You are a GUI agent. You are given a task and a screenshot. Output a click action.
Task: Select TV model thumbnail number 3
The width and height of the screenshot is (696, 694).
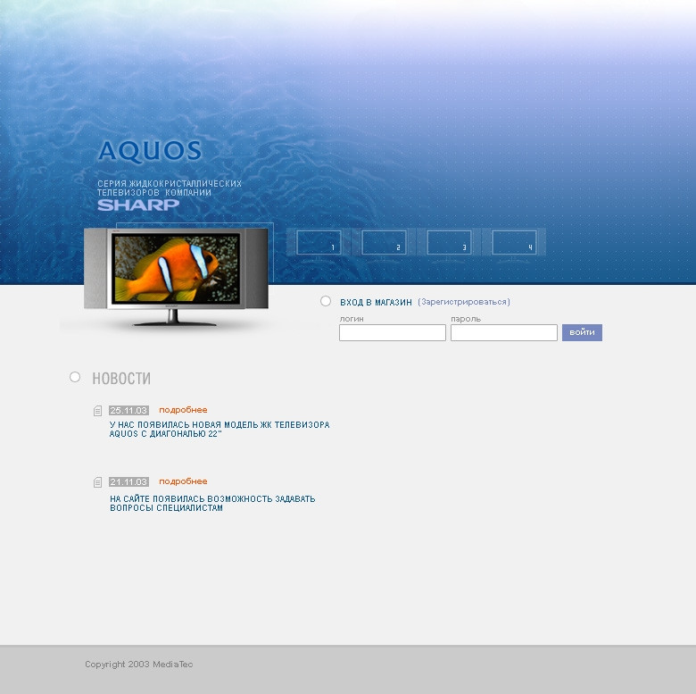449,242
